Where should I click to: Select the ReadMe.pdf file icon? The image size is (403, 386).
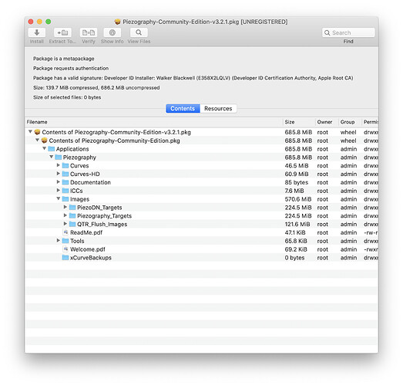coord(65,232)
